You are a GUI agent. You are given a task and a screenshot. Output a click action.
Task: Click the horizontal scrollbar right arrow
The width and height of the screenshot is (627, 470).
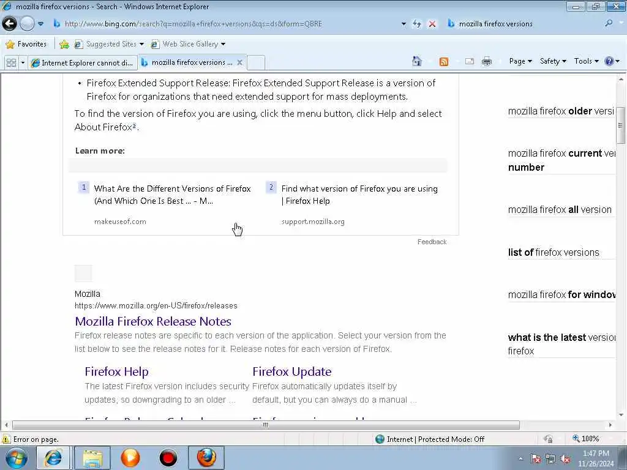click(x=610, y=425)
